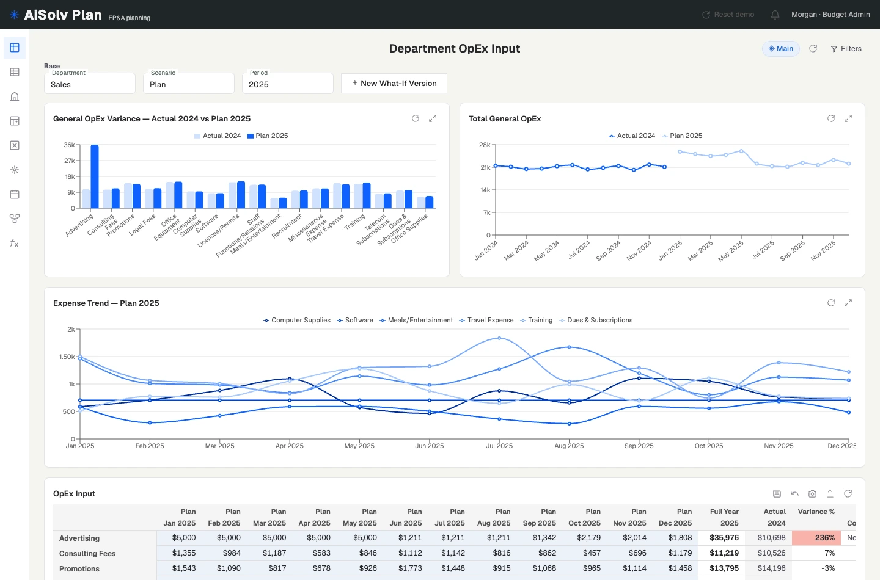
Task: Click the New What-If Version button
Action: point(394,83)
